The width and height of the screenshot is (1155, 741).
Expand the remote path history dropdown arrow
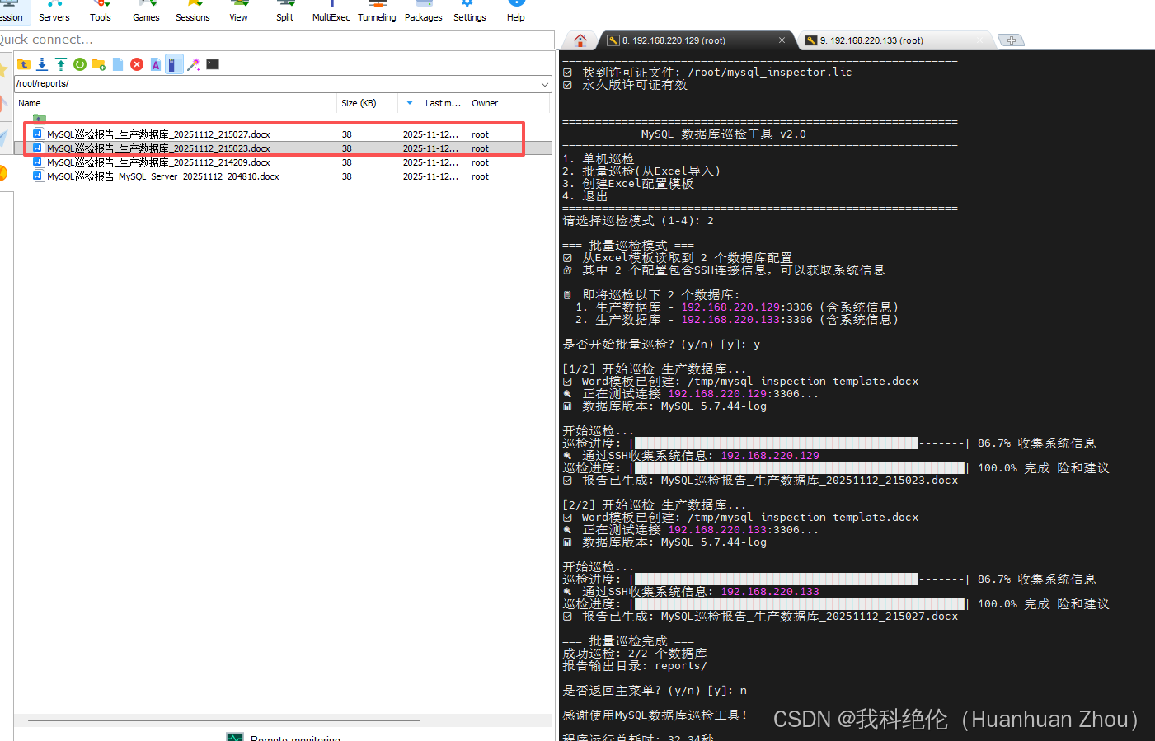(545, 84)
